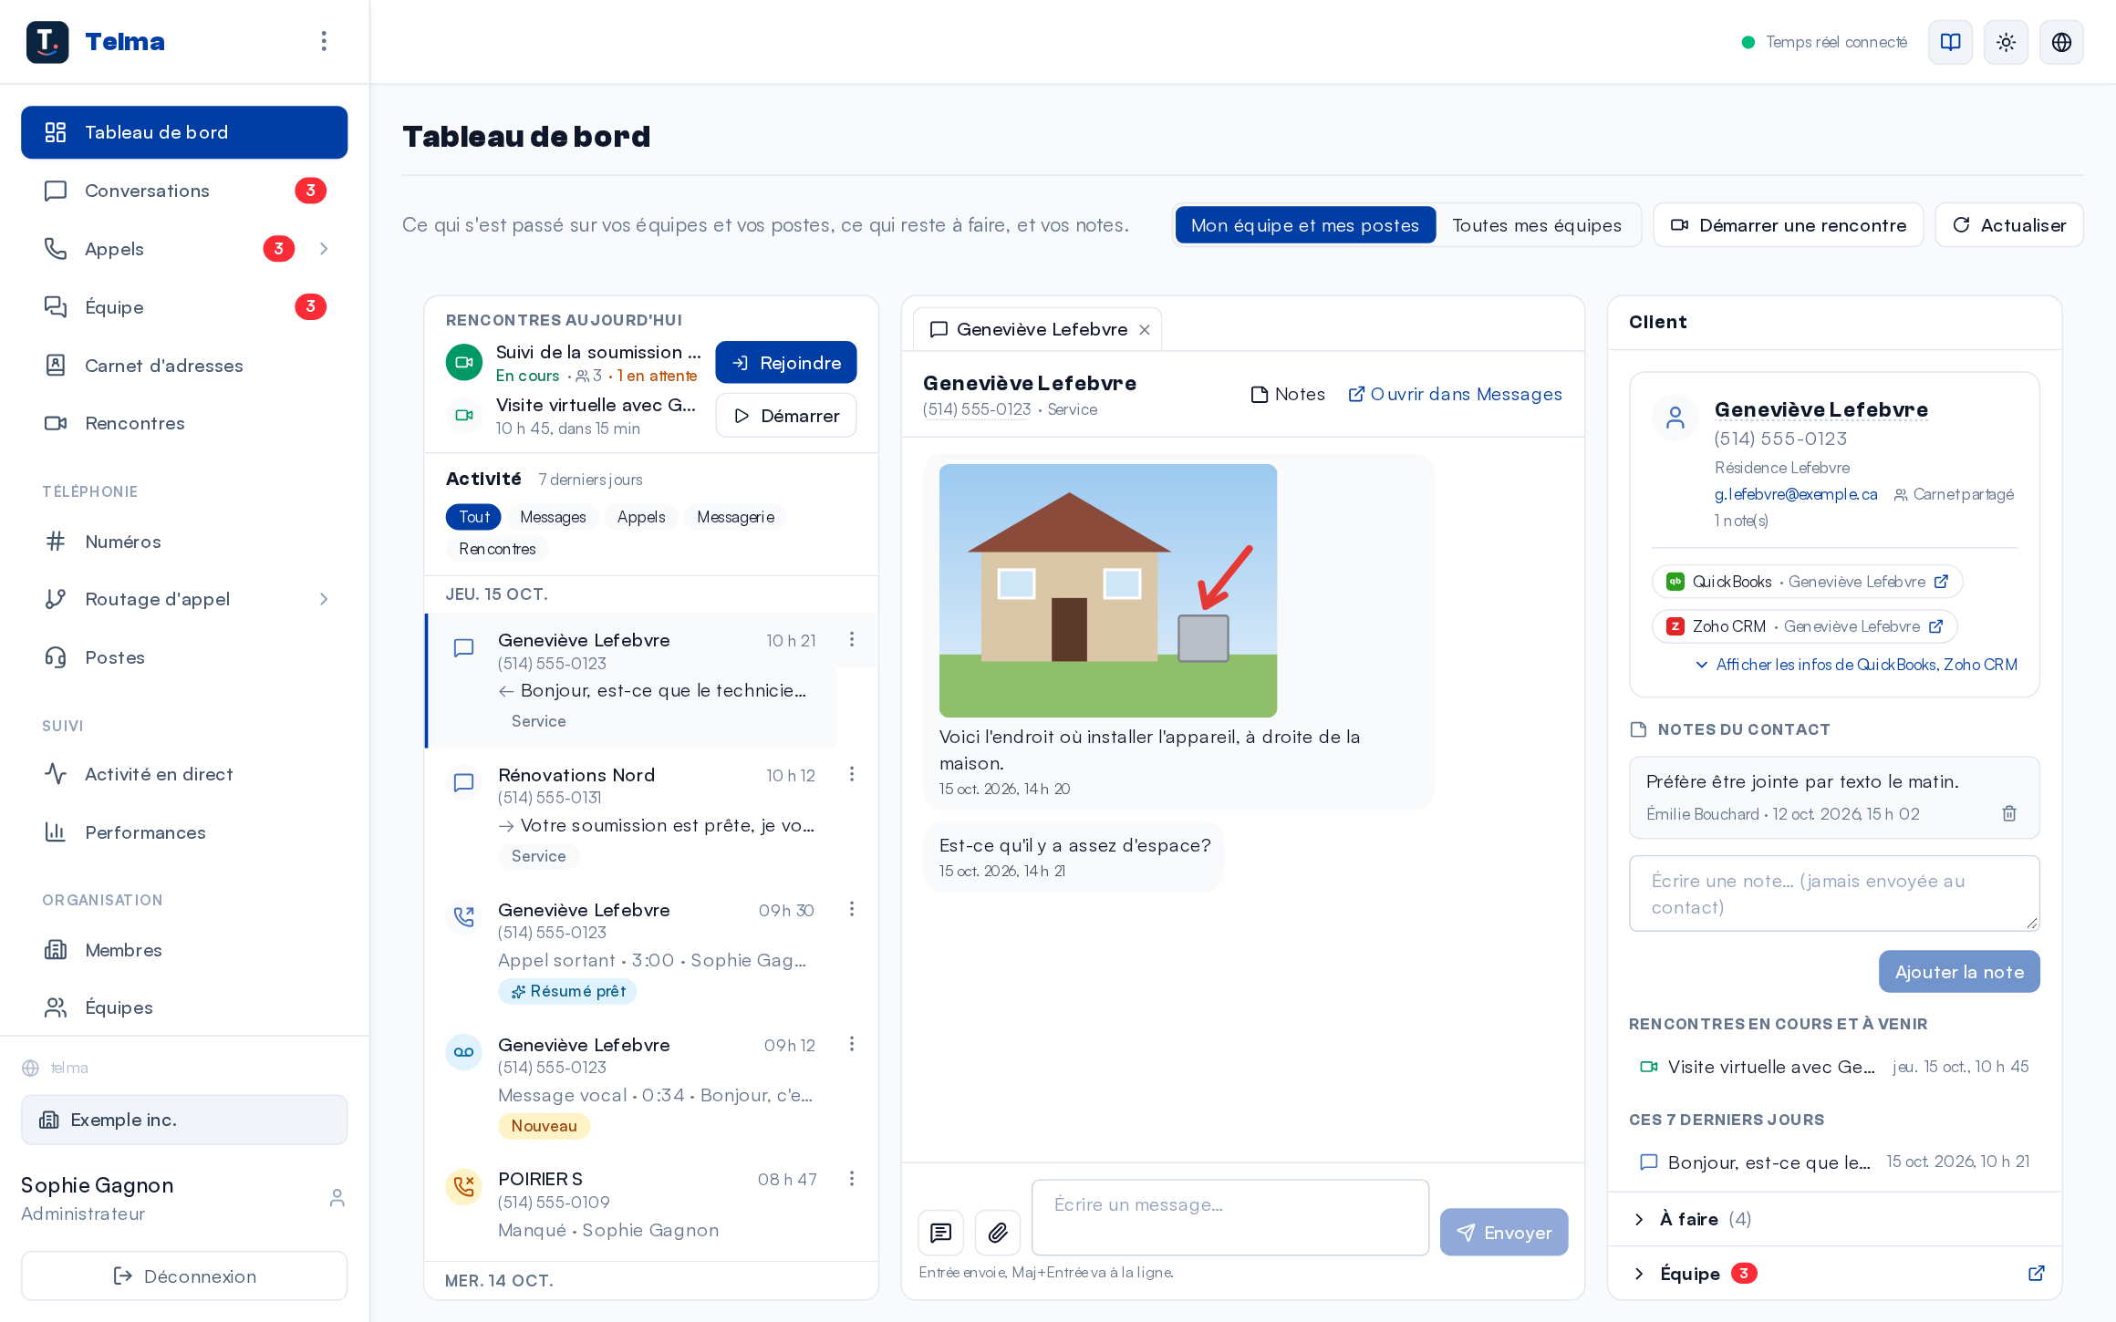Open options for POIRIER S missed call
The width and height of the screenshot is (2116, 1322).
coord(851,1179)
